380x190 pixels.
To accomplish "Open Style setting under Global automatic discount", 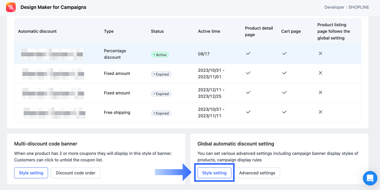I will click(214, 173).
